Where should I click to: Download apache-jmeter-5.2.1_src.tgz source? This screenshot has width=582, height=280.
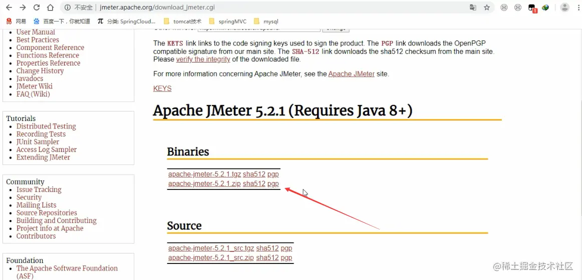211,248
